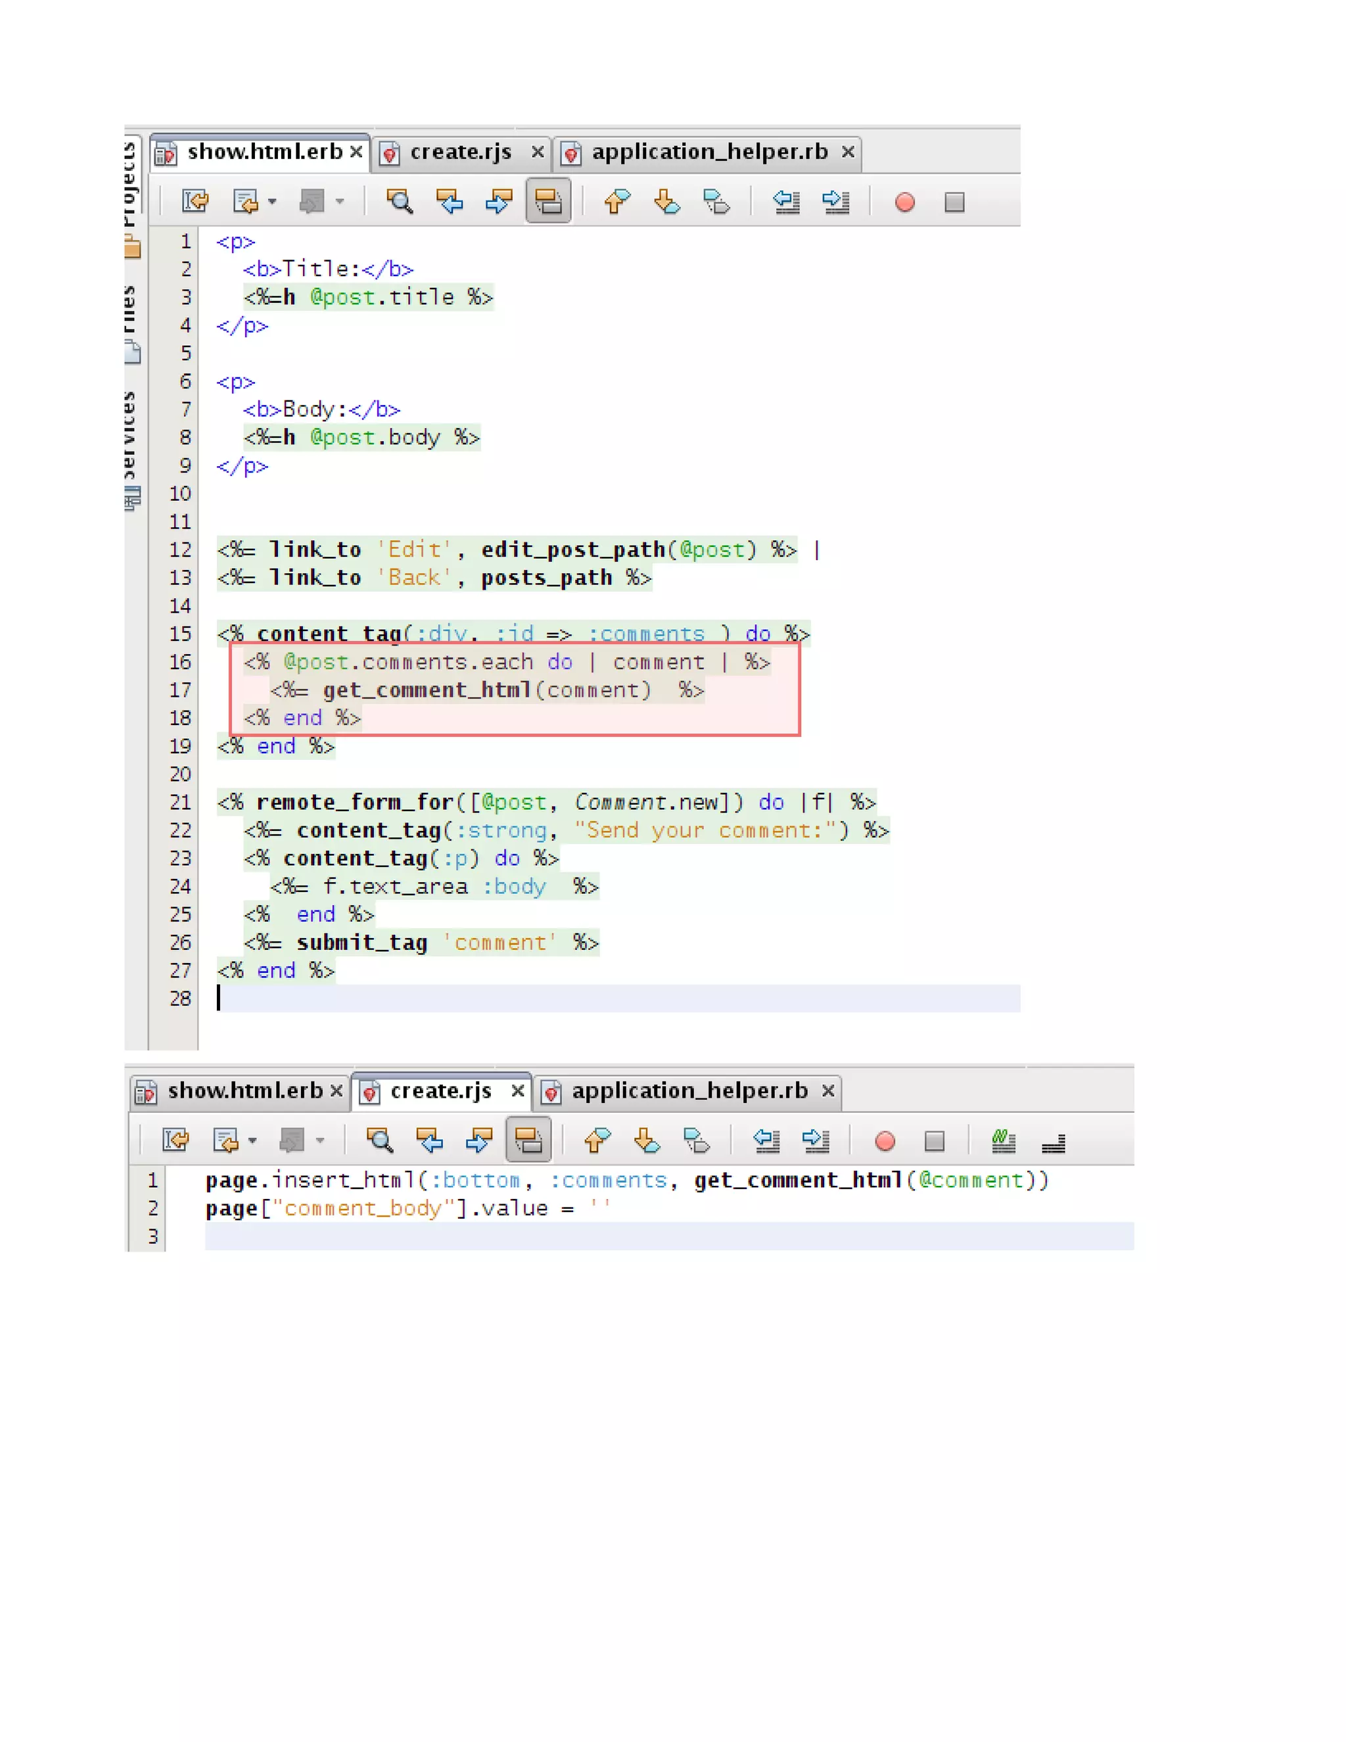Open Back history dropdown arrow in create.rjs editor toolbar
Screen dimensions: 1346x1742
coord(252,1141)
